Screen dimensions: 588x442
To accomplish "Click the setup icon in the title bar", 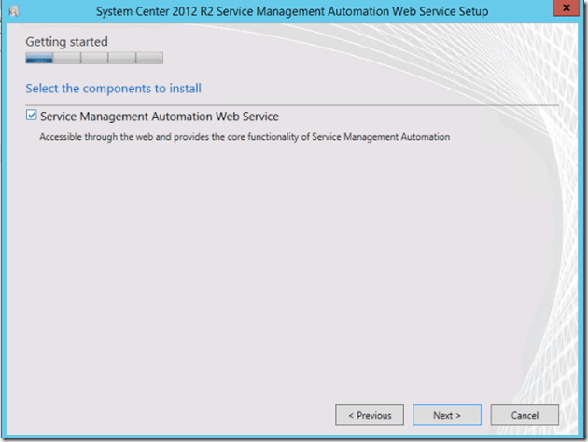I will point(14,11).
